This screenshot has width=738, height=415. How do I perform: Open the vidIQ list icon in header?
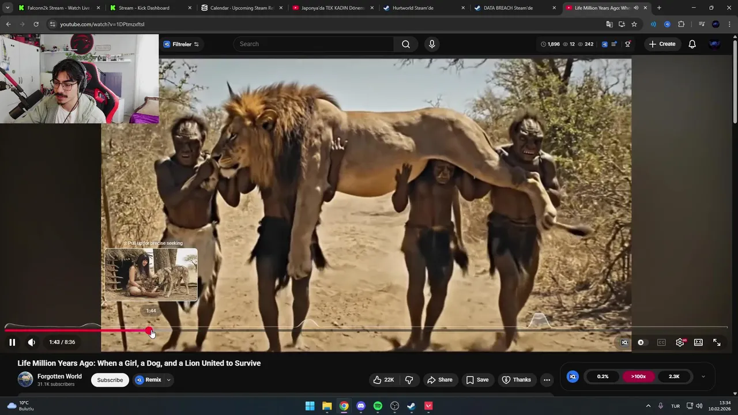click(614, 44)
